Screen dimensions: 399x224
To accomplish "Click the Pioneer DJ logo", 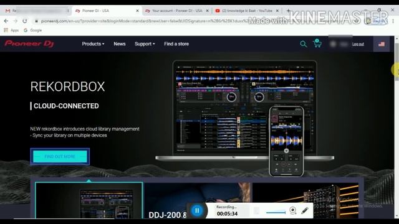I will [x=29, y=44].
